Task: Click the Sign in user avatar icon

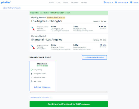Action: (105, 2)
